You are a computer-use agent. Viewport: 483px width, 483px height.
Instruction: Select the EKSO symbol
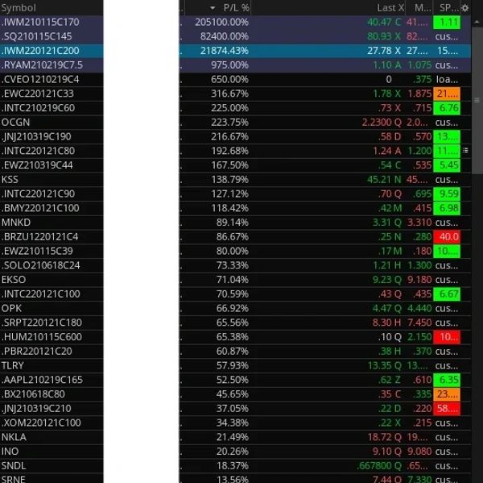click(14, 280)
